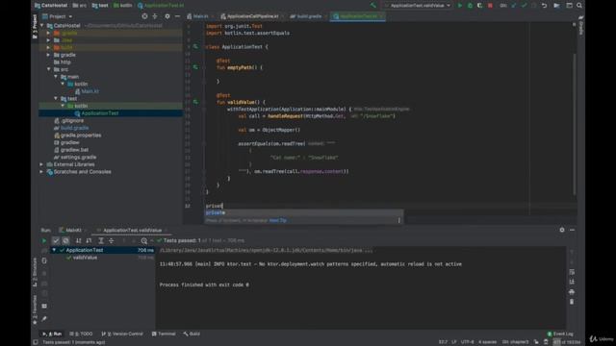Expand the gradle folder
Image resolution: width=616 pixels, height=346 pixels.
(49, 55)
